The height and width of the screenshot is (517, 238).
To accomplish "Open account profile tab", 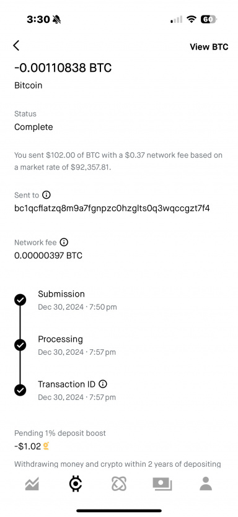I will (206, 484).
